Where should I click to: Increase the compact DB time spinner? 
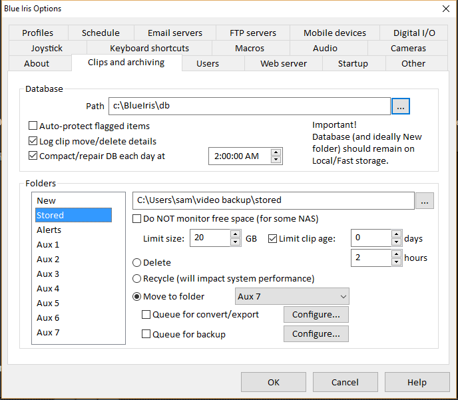[x=276, y=152]
